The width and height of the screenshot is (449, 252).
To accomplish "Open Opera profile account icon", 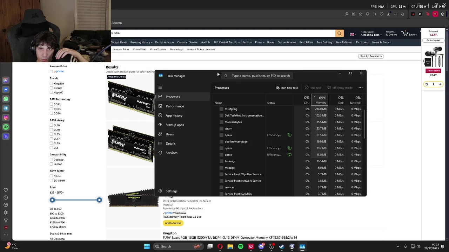I will 403,14.
